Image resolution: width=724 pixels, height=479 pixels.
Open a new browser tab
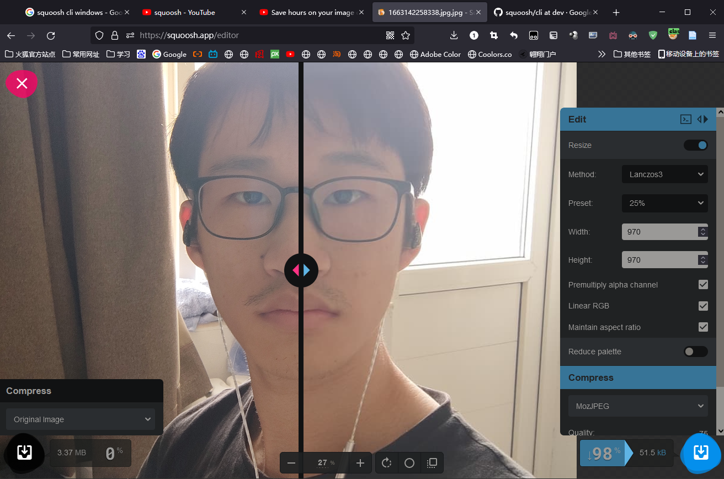click(616, 12)
